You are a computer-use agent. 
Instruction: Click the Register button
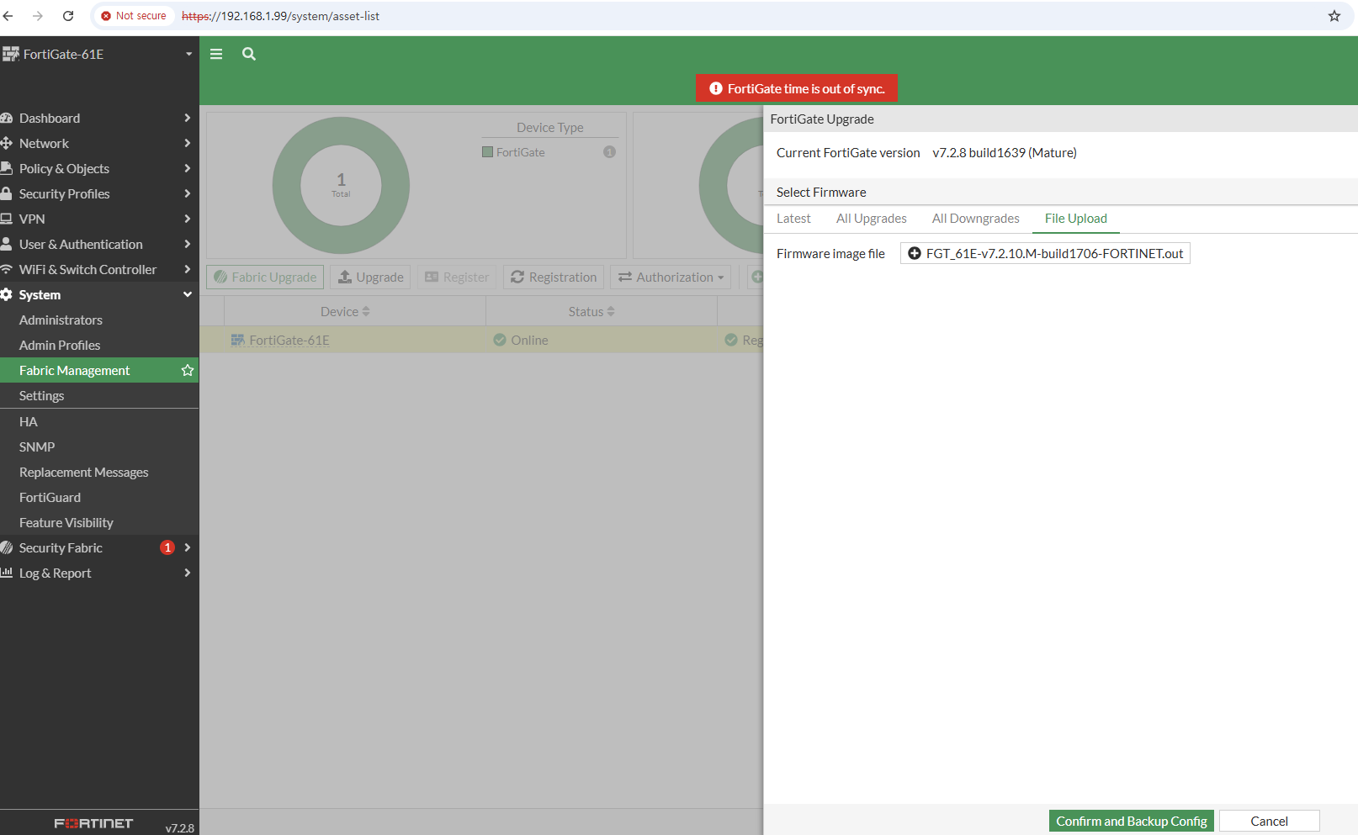pyautogui.click(x=457, y=277)
